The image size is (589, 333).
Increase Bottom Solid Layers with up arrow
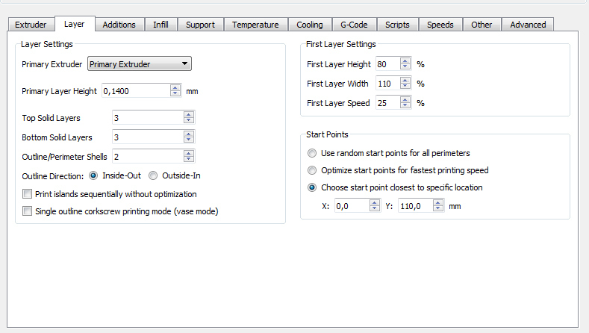coord(189,134)
